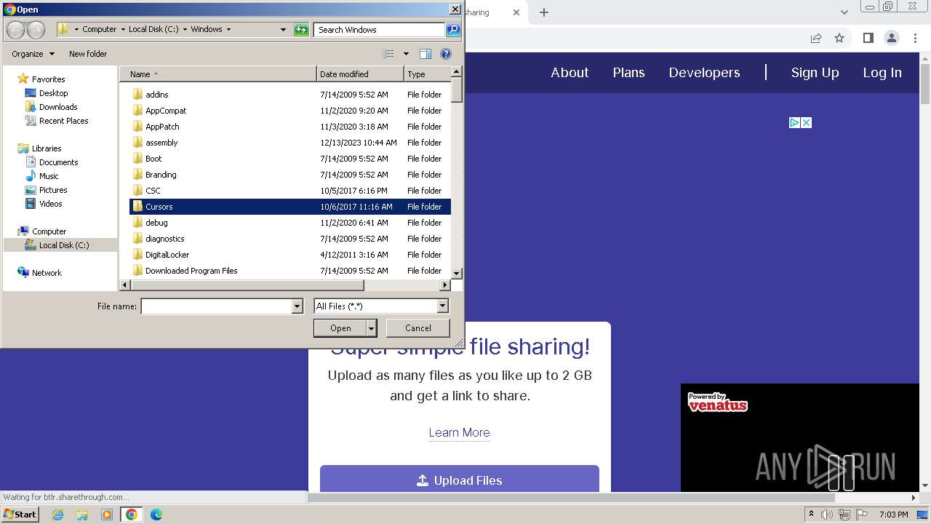Open the Organize menu
The height and width of the screenshot is (524, 931).
(x=33, y=54)
